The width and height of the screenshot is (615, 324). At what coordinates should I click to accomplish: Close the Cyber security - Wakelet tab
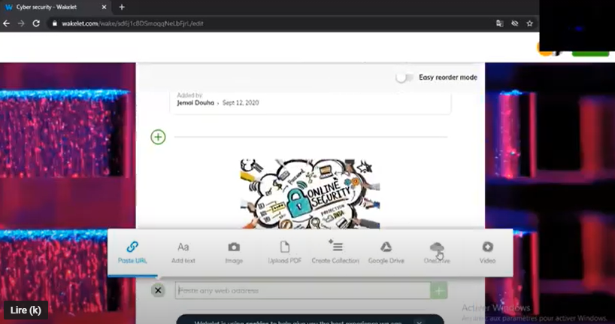coord(104,7)
